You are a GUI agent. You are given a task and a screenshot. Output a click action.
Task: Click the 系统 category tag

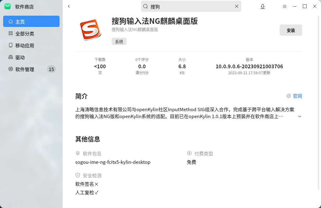coord(119,42)
